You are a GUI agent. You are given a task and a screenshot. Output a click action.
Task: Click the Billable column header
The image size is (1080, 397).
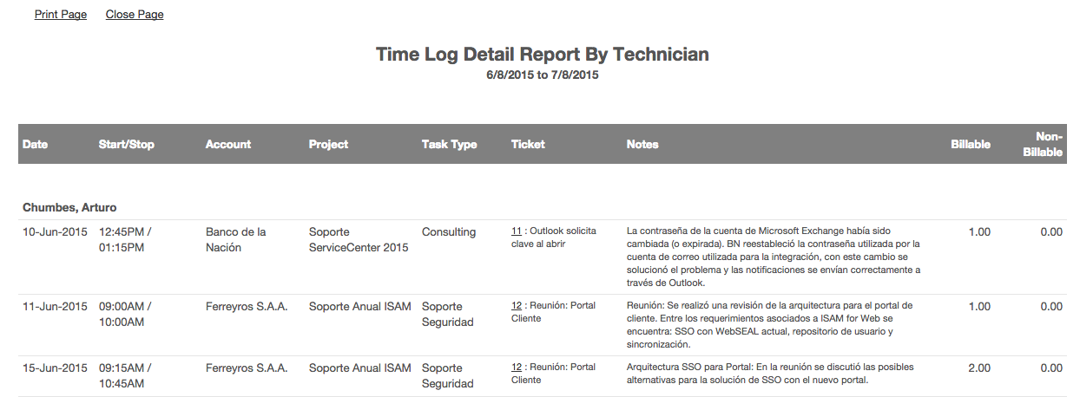[971, 145]
